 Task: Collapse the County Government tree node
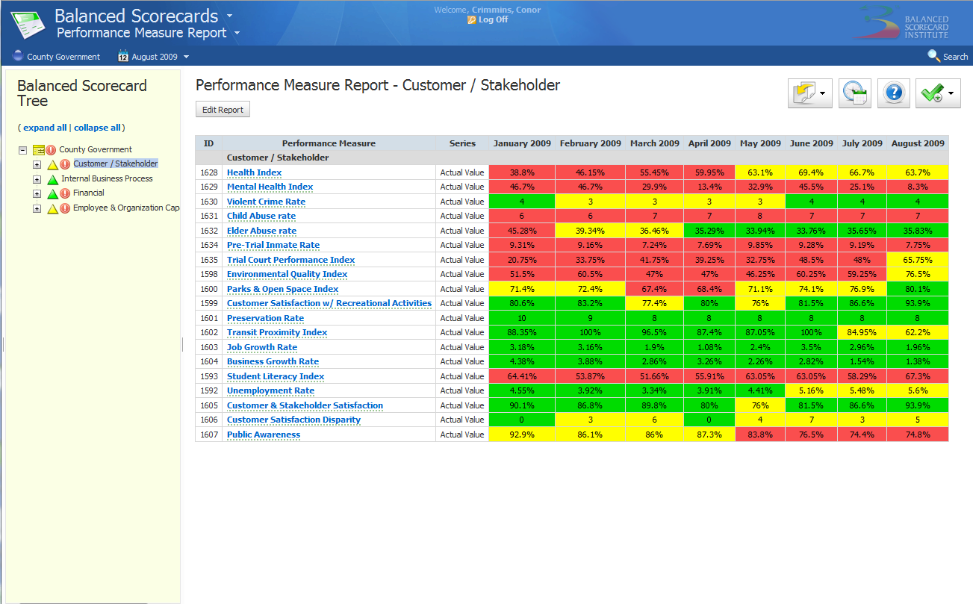pos(23,150)
